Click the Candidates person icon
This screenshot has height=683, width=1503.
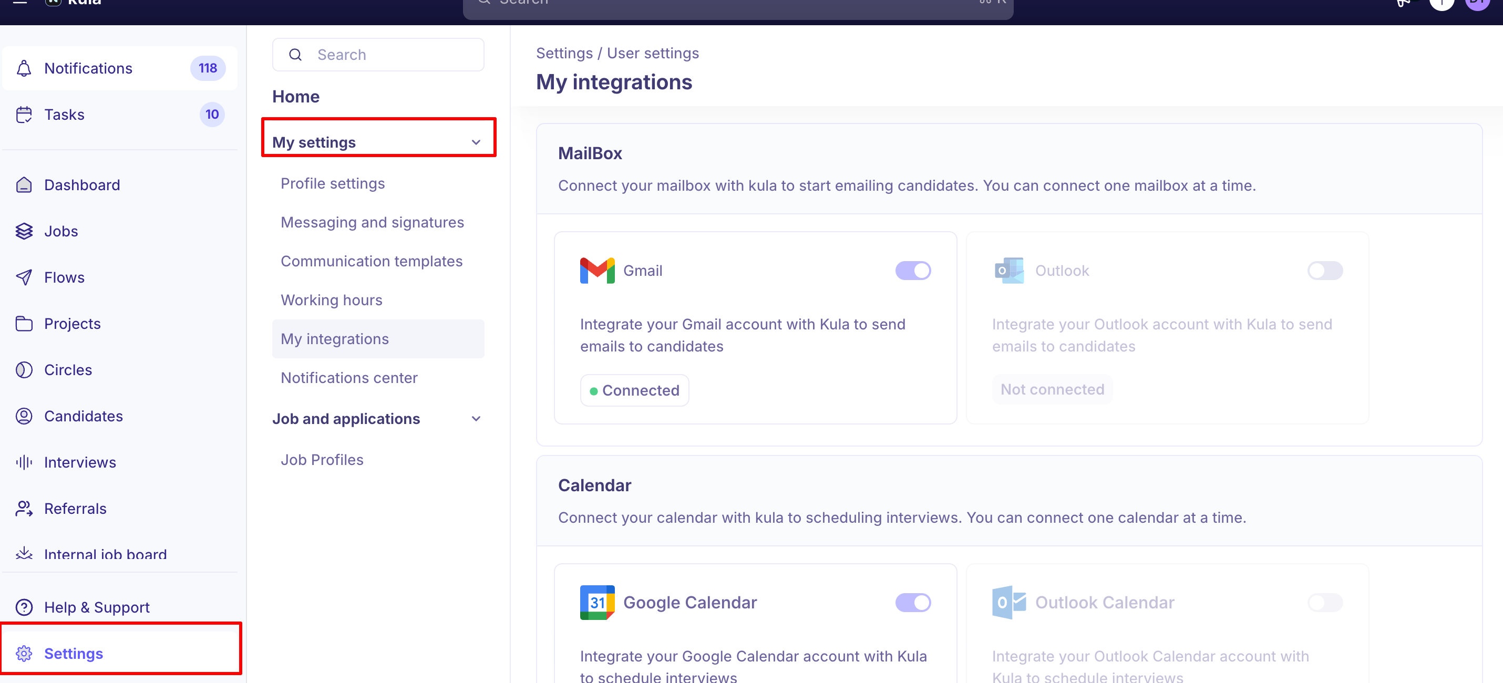24,416
